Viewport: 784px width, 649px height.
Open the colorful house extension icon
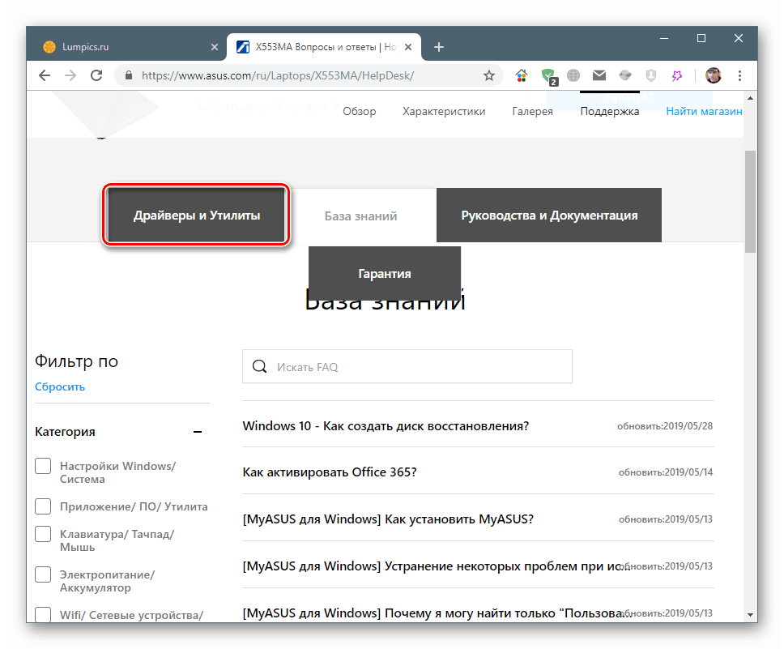[x=521, y=75]
